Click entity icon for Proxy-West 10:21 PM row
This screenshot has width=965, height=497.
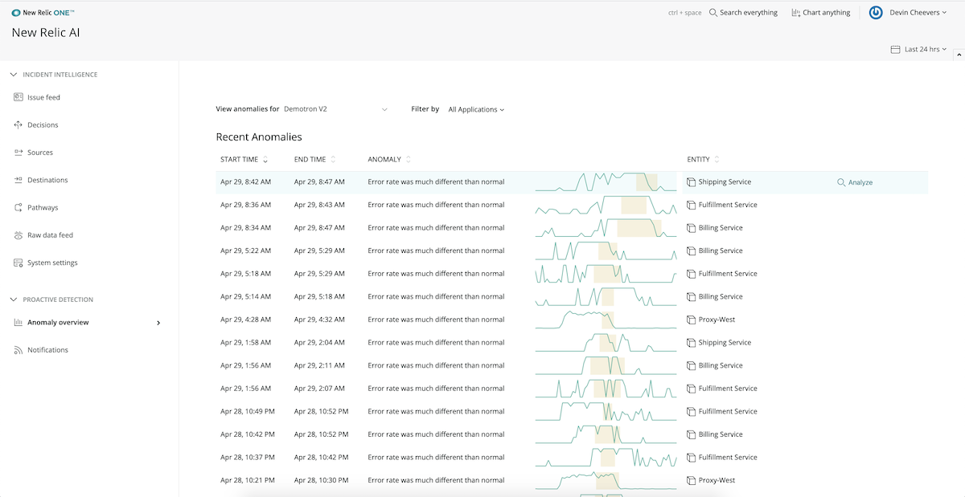coord(692,480)
